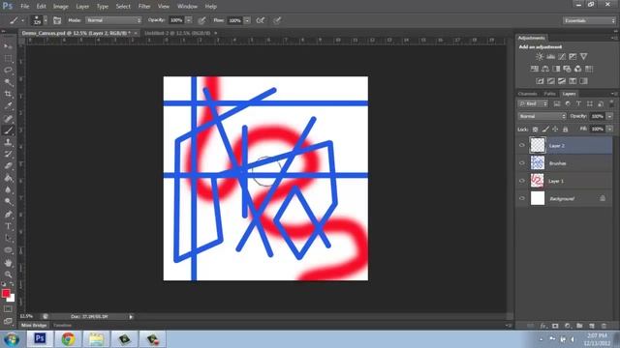
Task: Add a Curves adjustment
Action: 562,57
